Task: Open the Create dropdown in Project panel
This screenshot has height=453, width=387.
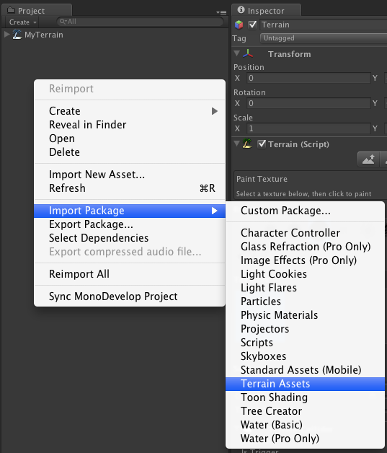Action: pyautogui.click(x=22, y=22)
